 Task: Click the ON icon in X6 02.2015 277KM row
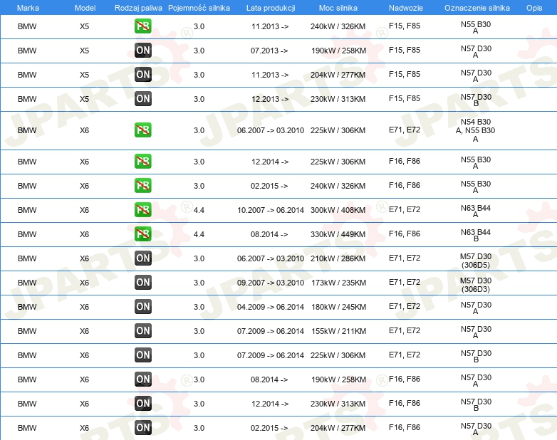(x=142, y=427)
